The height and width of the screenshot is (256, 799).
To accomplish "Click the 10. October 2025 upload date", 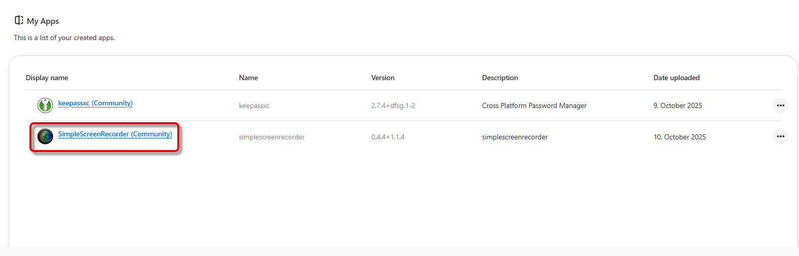I will pyautogui.click(x=679, y=137).
